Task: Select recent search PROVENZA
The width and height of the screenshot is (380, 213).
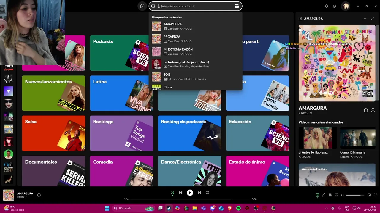Action: point(195,39)
